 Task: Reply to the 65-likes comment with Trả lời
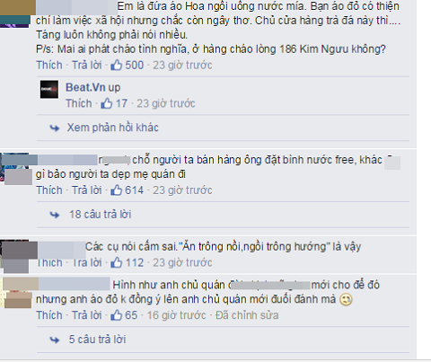[87, 315]
